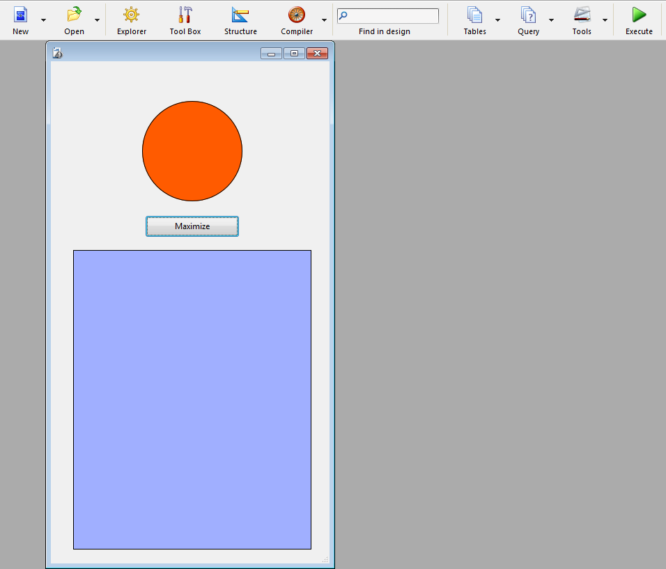The image size is (666, 569).
Task: Click the blue rectangle panel
Action: click(192, 399)
